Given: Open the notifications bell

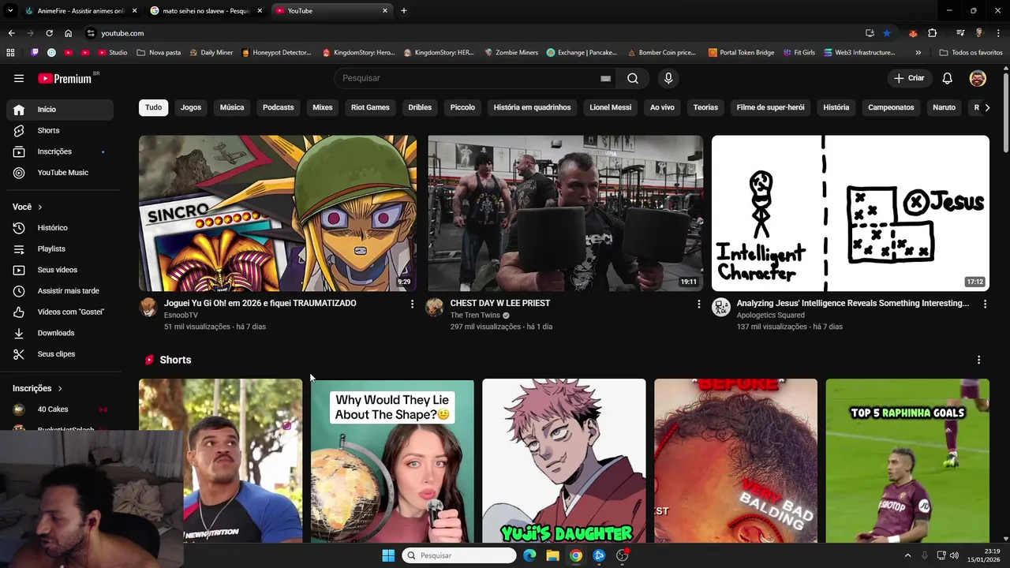Looking at the screenshot, I should point(948,78).
